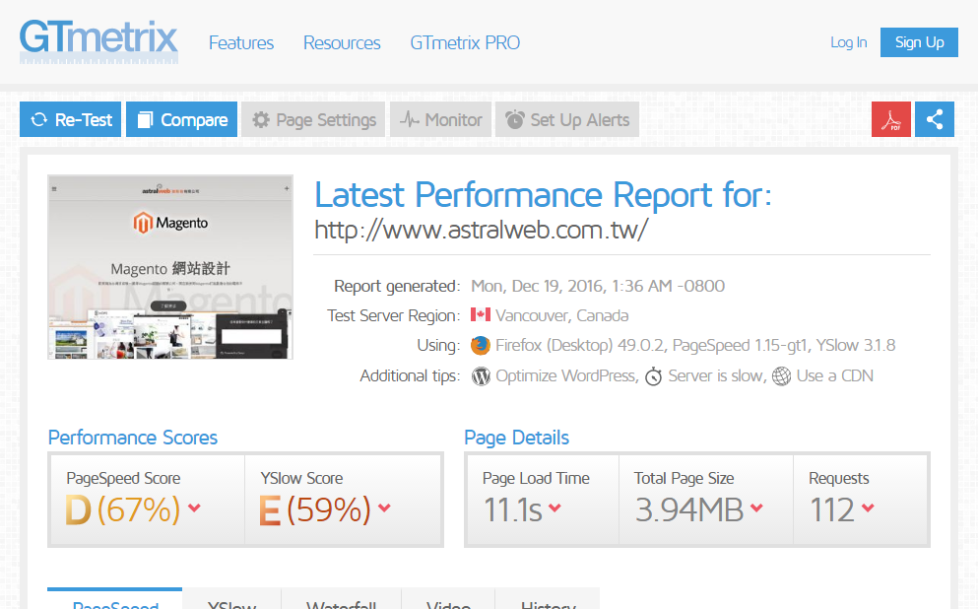Open the Resources menu
The image size is (978, 609).
[x=342, y=43]
